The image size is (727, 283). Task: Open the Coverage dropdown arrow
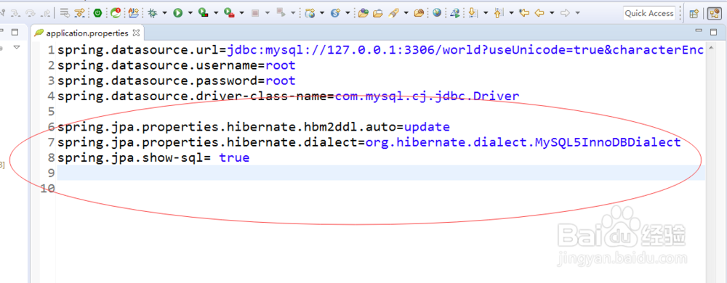pyautogui.click(x=216, y=13)
